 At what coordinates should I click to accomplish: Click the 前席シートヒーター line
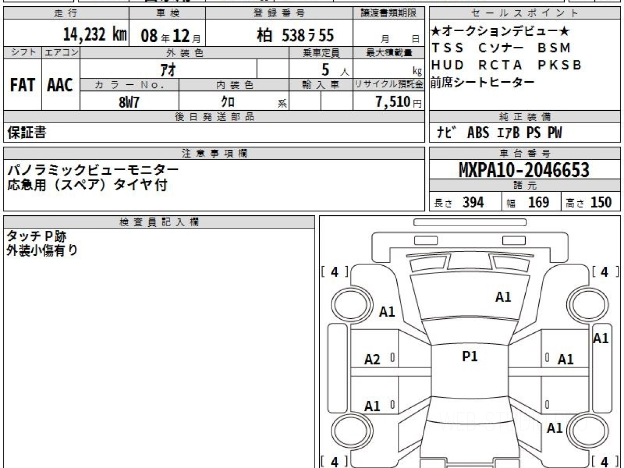click(x=483, y=82)
